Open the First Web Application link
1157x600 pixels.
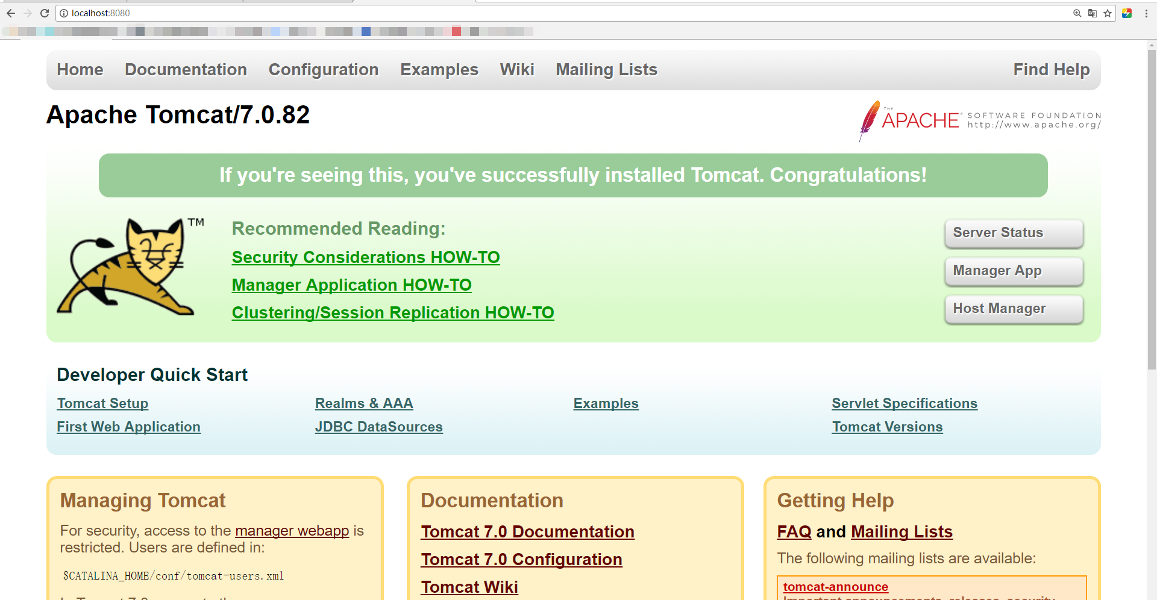128,427
